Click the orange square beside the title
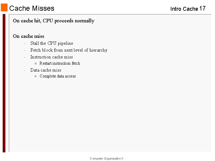 [4, 7]
